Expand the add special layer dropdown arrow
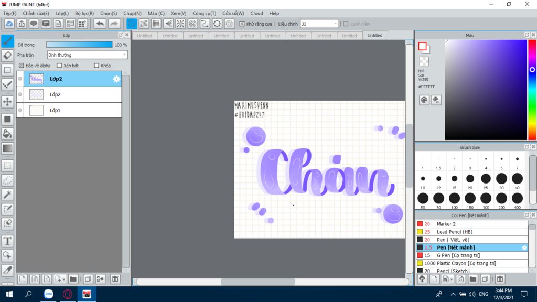Image resolution: width=537 pixels, height=302 pixels. pos(63,279)
